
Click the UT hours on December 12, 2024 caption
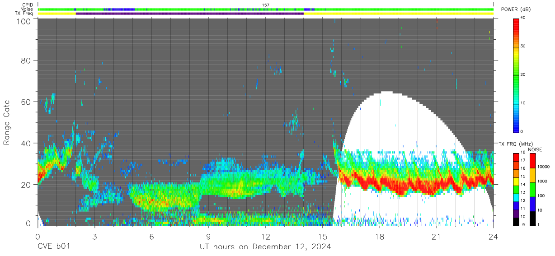click(265, 247)
